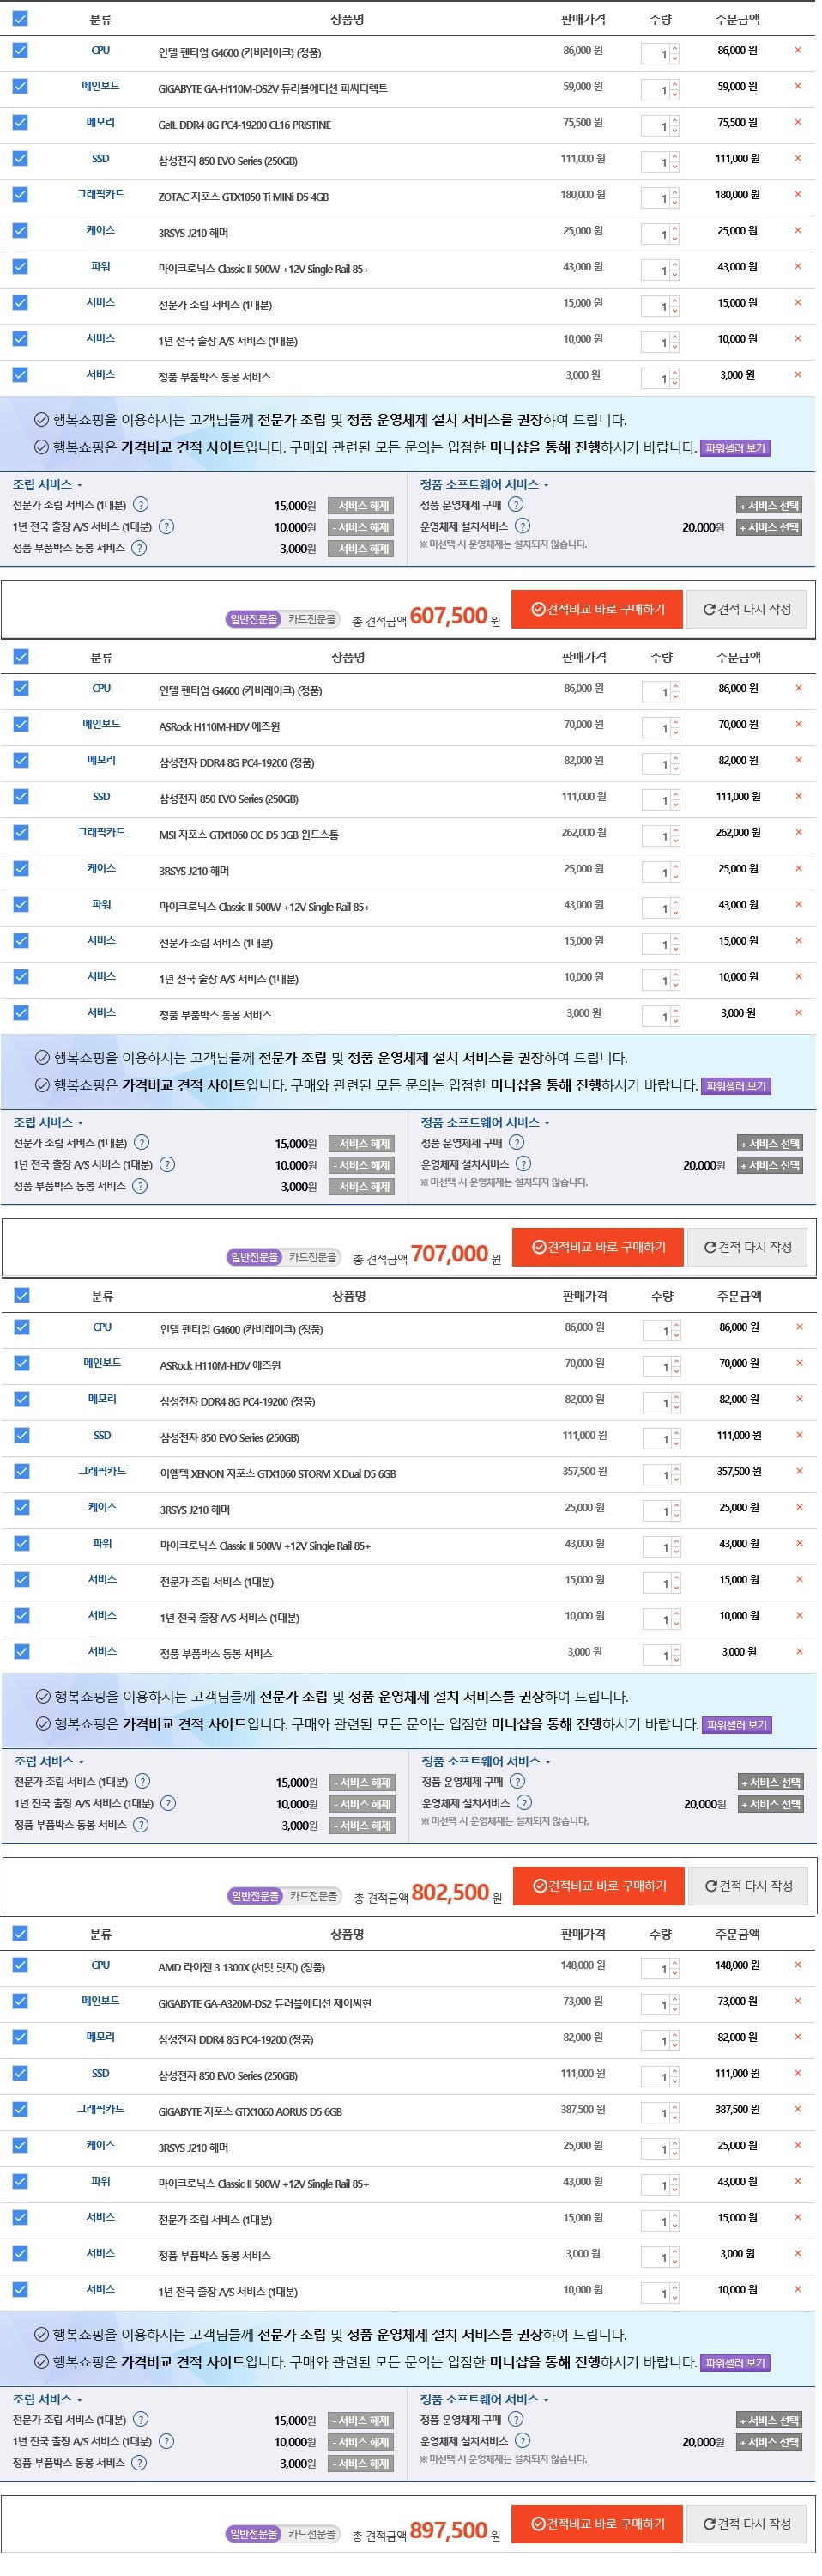Open help for 정품 운영체제 구매 in the 607,500원 quote

516,505
